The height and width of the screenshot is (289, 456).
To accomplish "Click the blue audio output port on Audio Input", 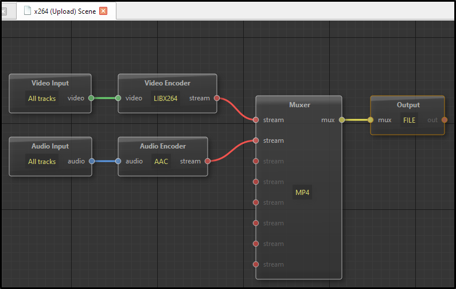I will pyautogui.click(x=91, y=161).
